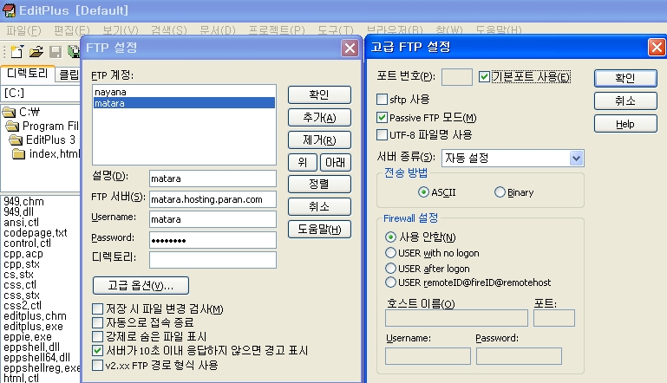
Task: Click the 설명(D) input field
Action: pyautogui.click(x=213, y=179)
